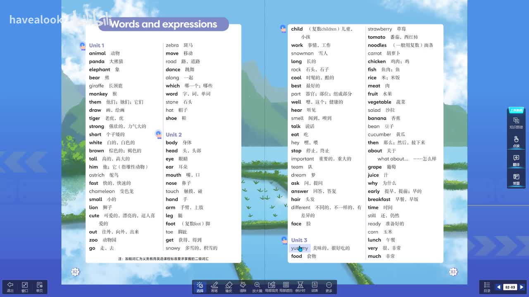Switch to 窗口 windowed mode
This screenshot has width=529, height=297.
(25, 287)
